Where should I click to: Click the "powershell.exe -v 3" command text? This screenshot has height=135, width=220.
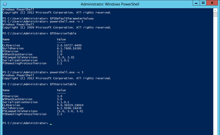(66, 72)
